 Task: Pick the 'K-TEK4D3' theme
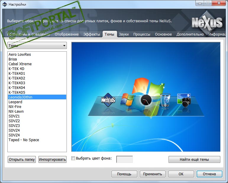click(x=37, y=83)
